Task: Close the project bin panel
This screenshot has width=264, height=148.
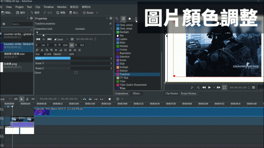Action: click(x=31, y=18)
